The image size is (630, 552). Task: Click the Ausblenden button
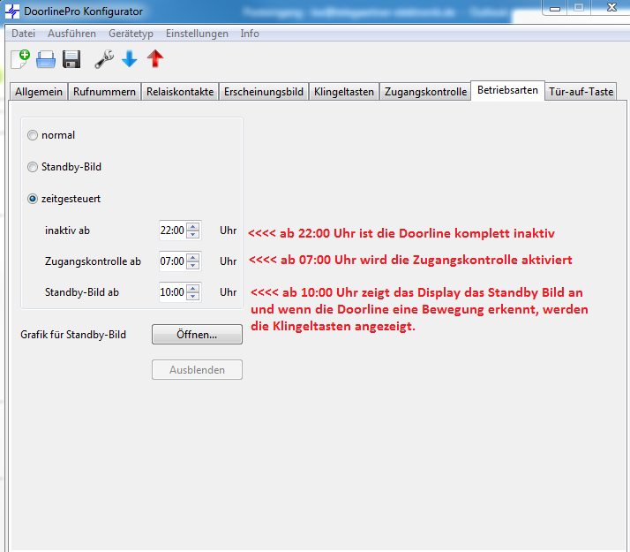[197, 370]
